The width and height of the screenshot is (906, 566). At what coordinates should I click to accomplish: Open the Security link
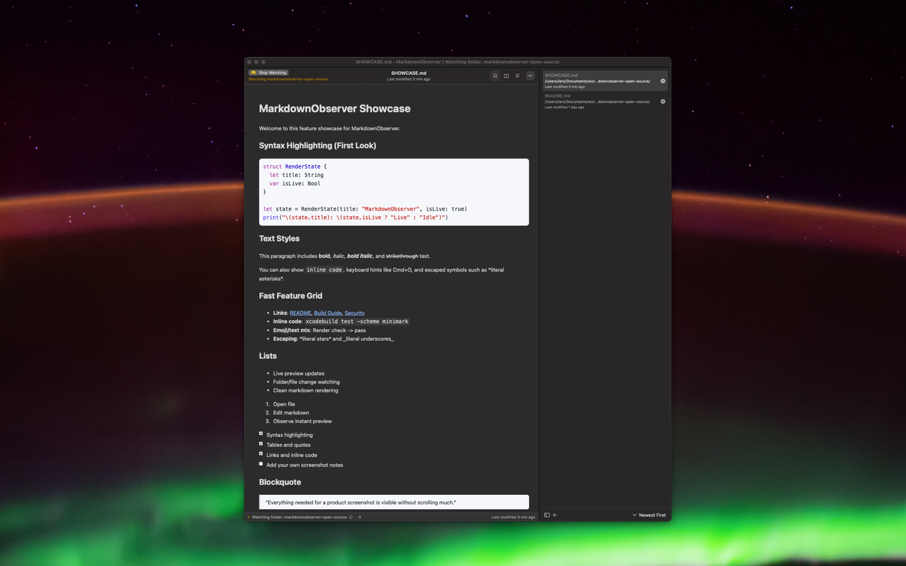coord(354,313)
